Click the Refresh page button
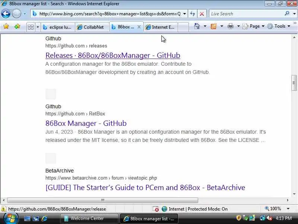 (193, 14)
